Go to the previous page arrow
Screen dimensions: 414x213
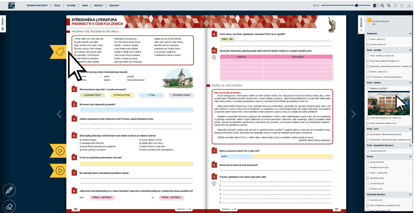point(59,114)
